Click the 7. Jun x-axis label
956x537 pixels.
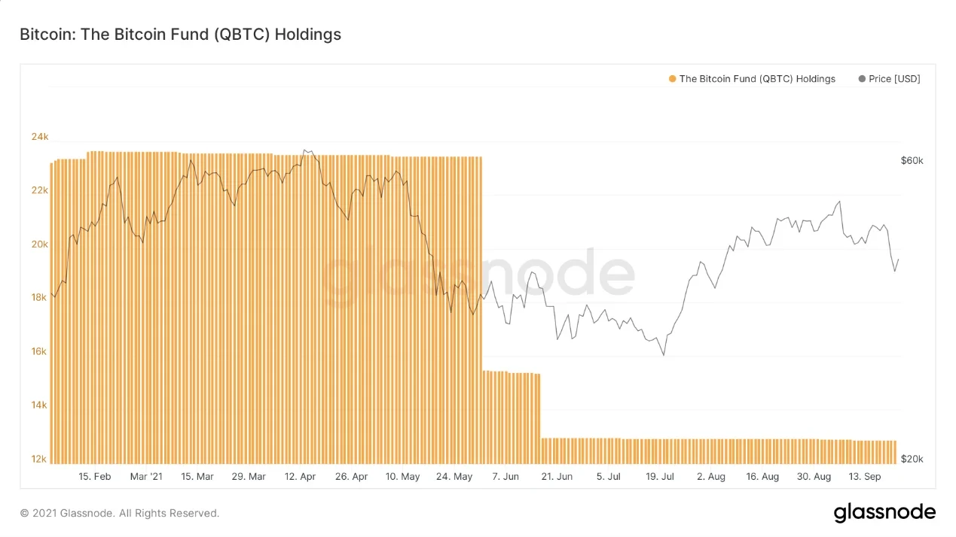[x=505, y=477]
